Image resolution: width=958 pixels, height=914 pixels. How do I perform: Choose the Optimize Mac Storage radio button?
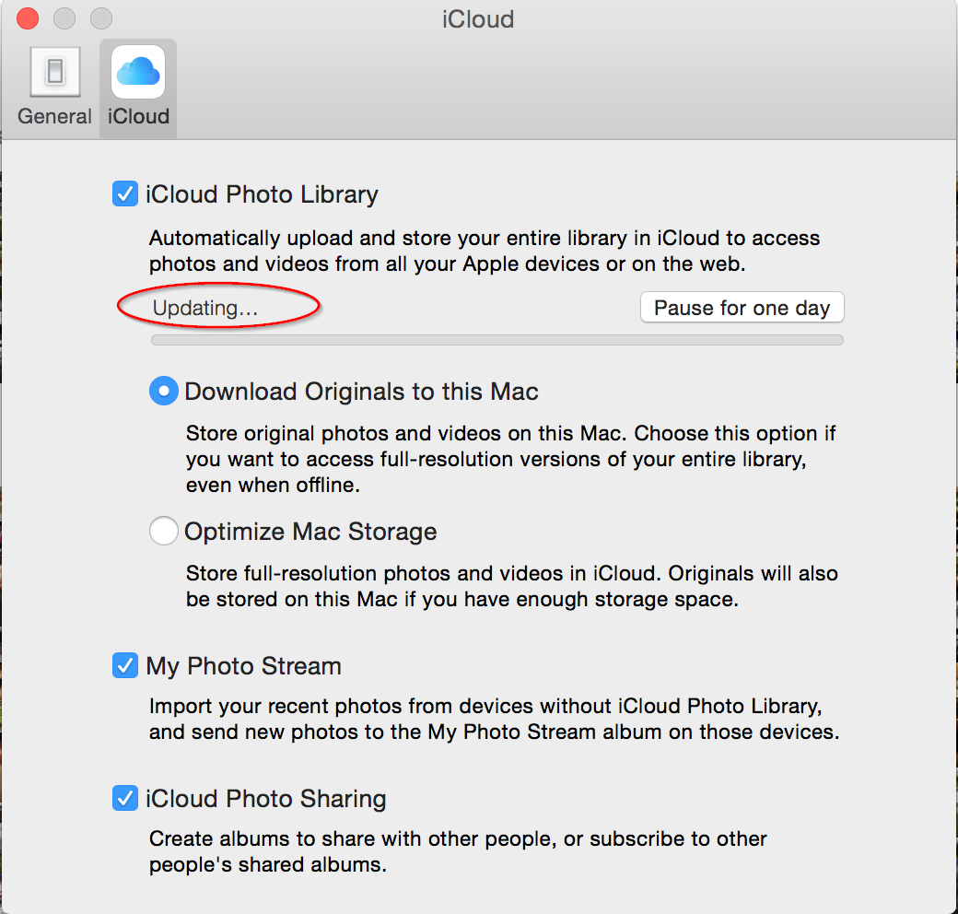164,531
